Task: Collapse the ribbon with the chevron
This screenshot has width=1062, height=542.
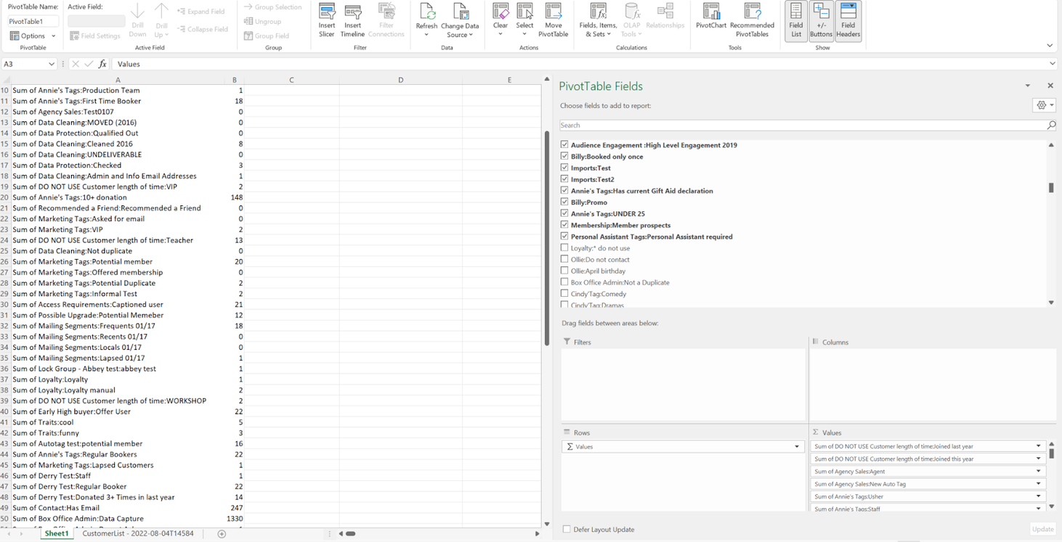Action: (x=1050, y=46)
